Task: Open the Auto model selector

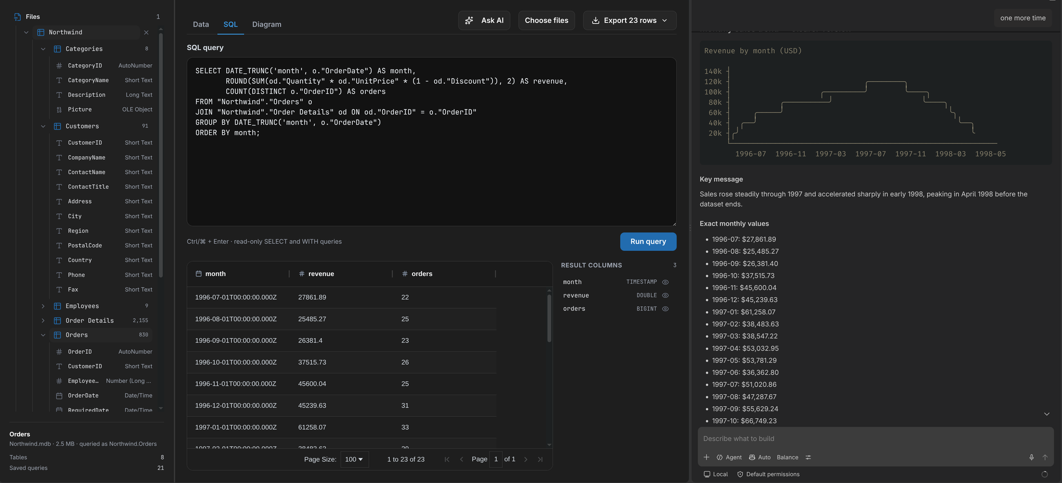Action: coord(760,458)
